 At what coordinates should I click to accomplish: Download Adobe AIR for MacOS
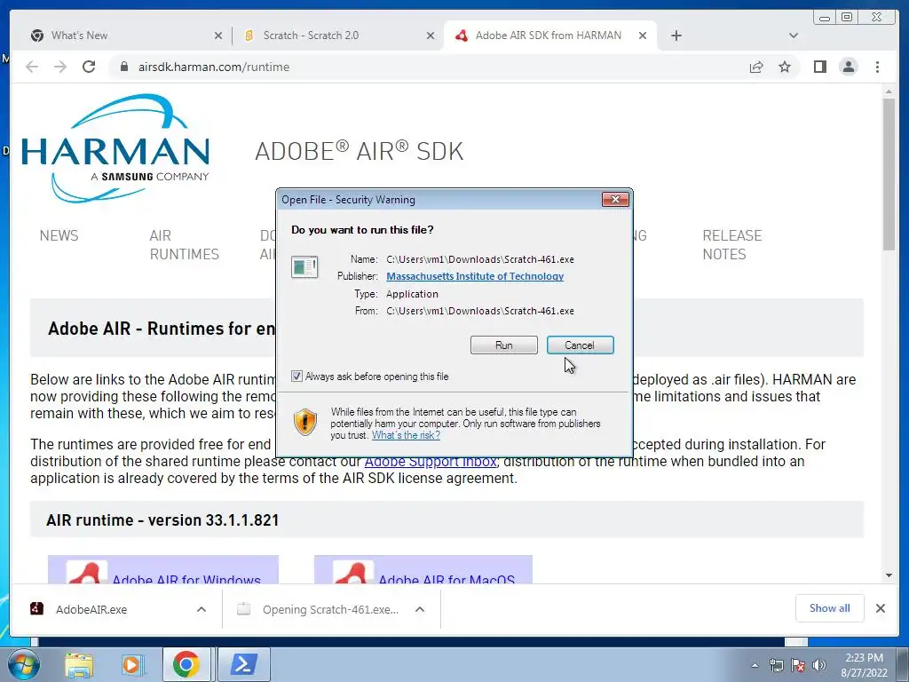tap(423, 570)
